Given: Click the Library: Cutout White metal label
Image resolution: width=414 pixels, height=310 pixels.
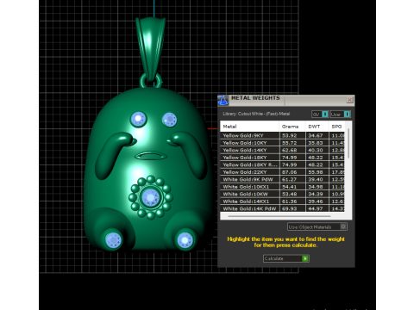Looking at the screenshot, I should pyautogui.click(x=256, y=114).
